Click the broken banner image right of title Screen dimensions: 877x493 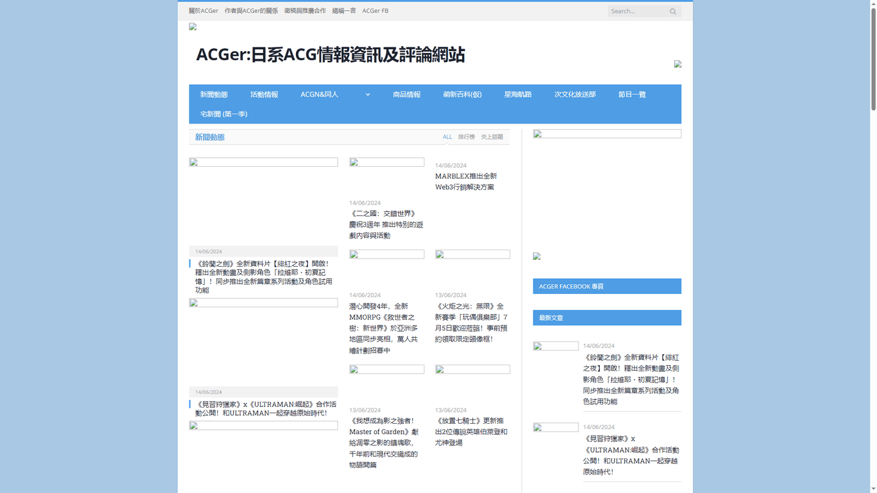[677, 64]
